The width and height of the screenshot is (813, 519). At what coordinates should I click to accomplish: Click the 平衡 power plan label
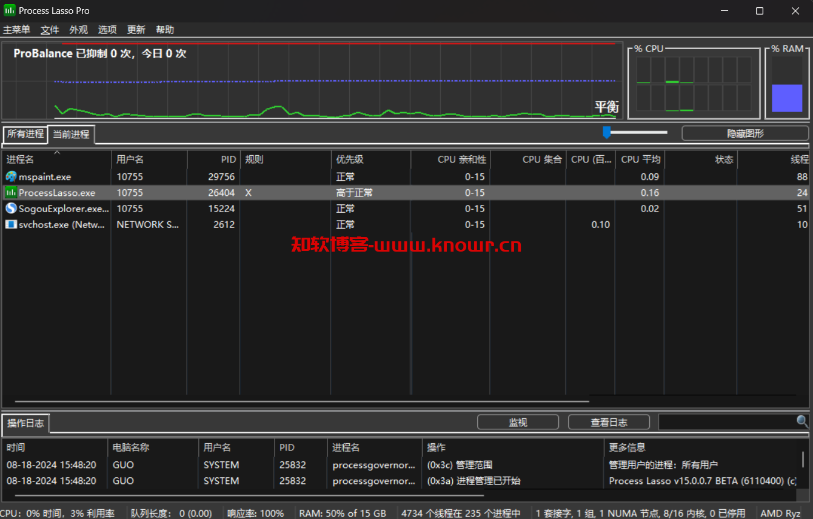point(606,107)
